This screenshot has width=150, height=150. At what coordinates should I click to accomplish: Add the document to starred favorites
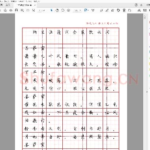(x=5, y=10)
